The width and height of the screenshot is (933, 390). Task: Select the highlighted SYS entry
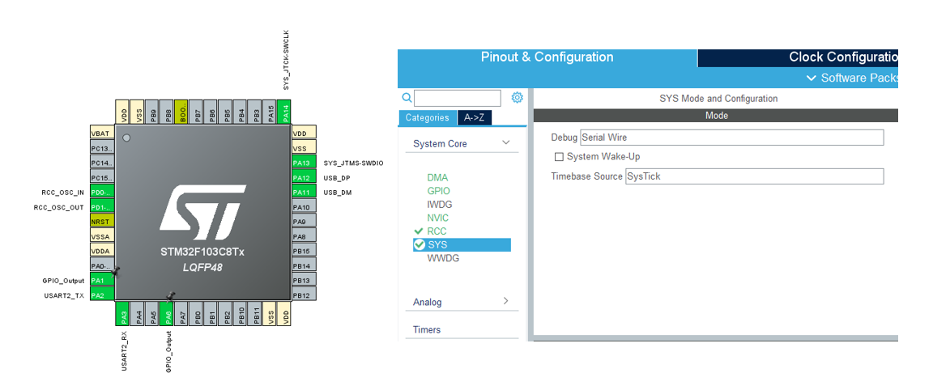[x=462, y=244]
